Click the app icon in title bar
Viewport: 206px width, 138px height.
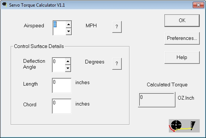pyautogui.click(x=4, y=5)
